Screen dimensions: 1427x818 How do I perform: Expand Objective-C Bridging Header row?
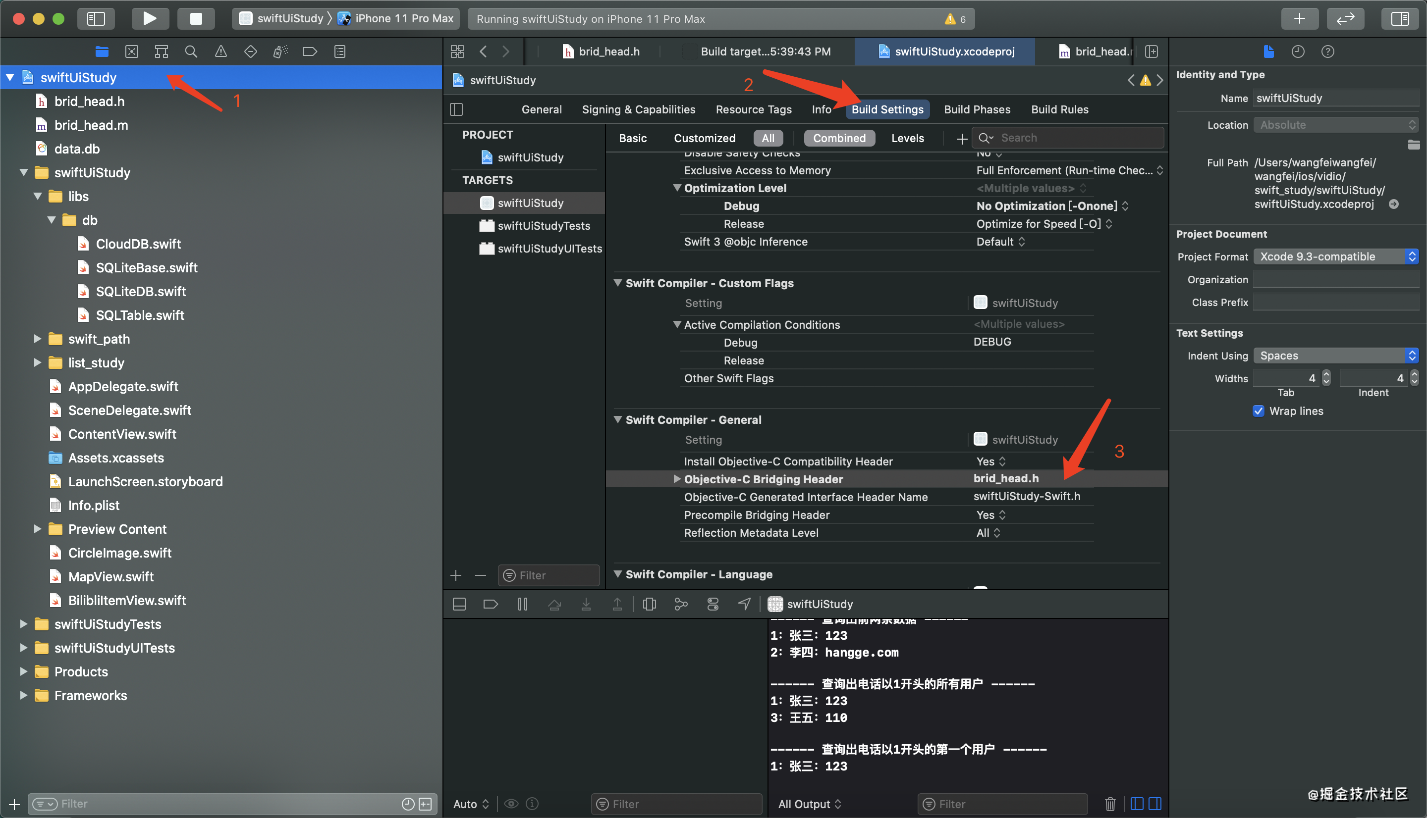click(677, 479)
